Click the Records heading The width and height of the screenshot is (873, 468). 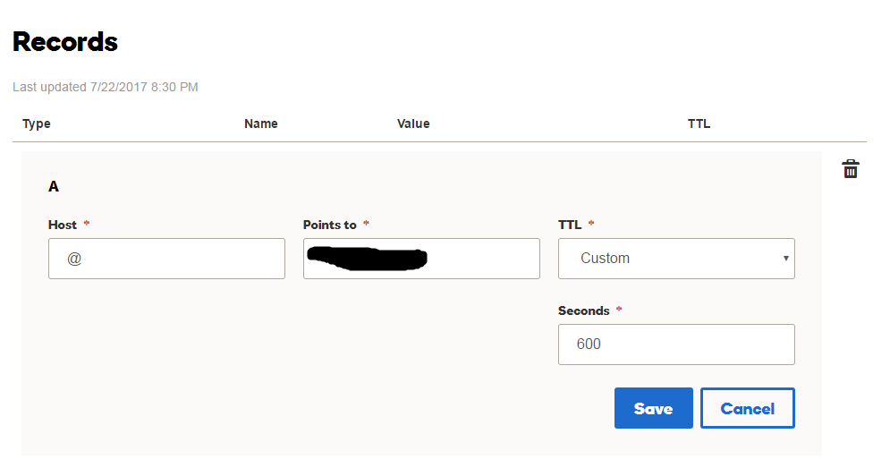coord(65,42)
